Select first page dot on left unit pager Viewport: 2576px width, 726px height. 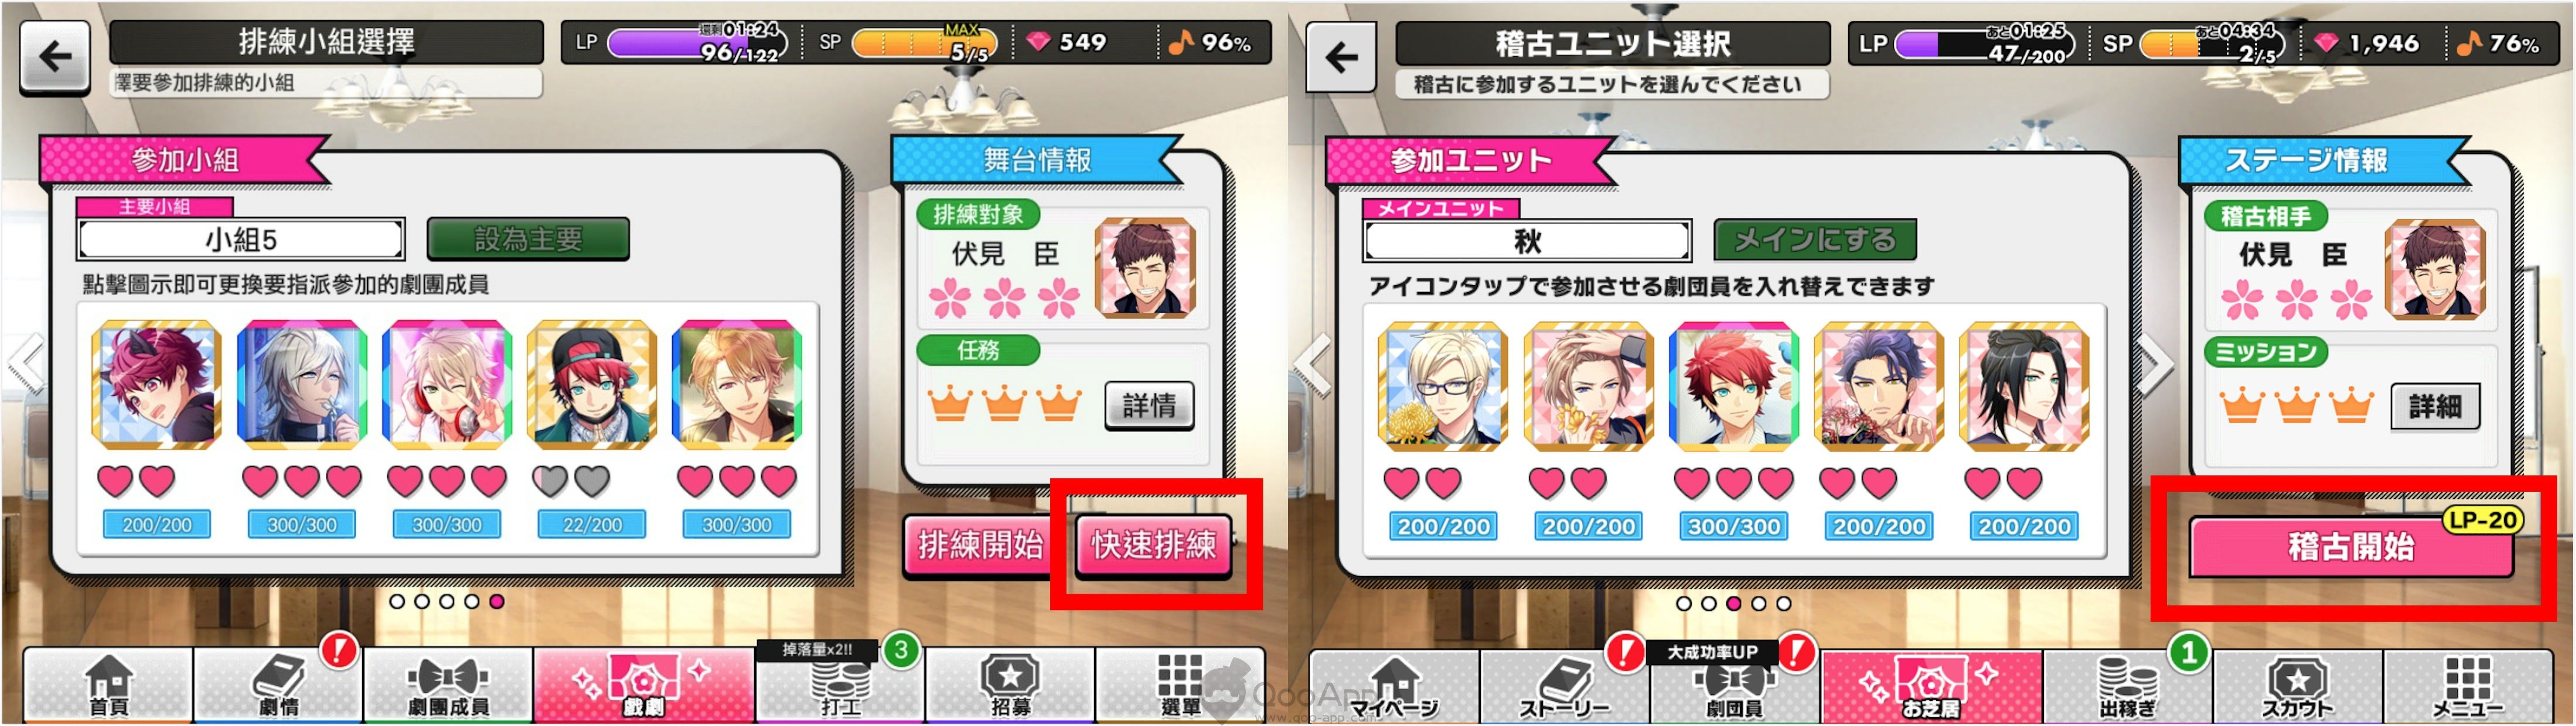(x=397, y=601)
